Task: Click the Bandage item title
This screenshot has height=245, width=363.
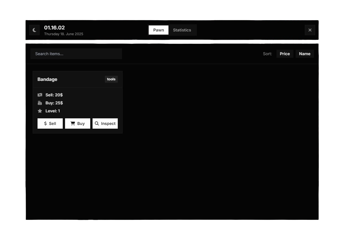Action: pos(47,79)
